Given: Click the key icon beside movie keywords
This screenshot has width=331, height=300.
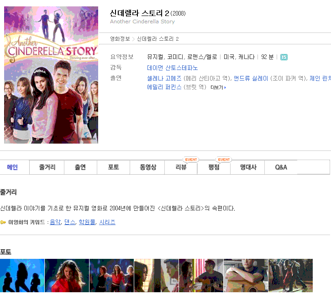Looking at the screenshot, I should point(3,222).
